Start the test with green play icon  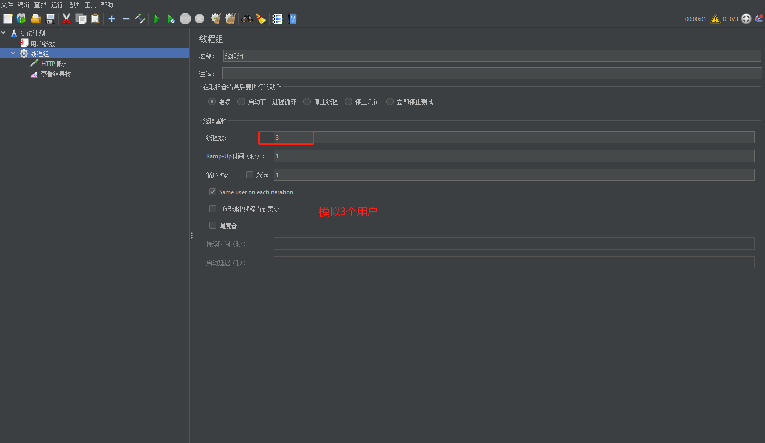point(157,19)
